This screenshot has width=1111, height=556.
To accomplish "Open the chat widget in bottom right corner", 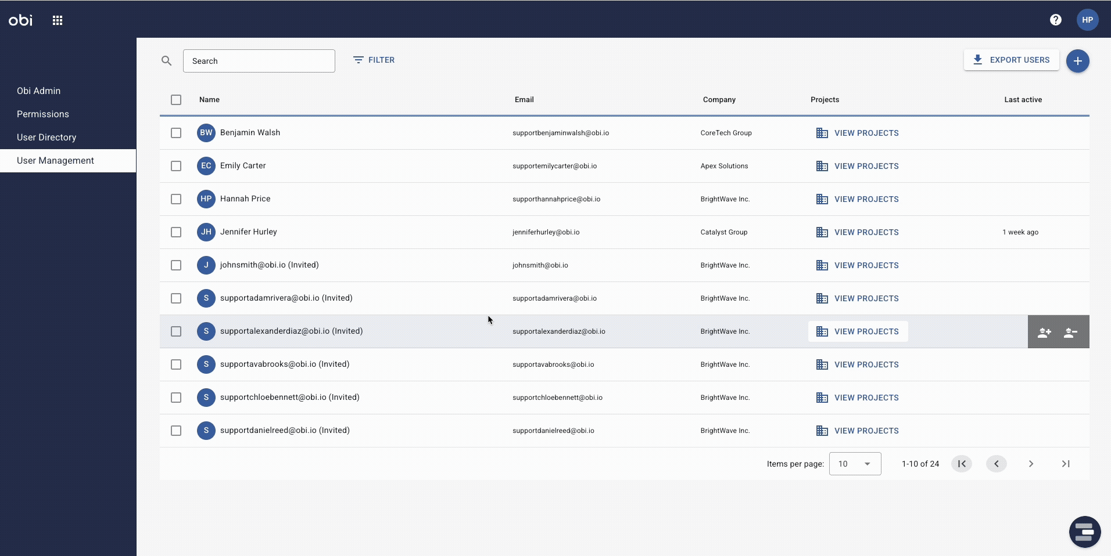I will tap(1084, 532).
